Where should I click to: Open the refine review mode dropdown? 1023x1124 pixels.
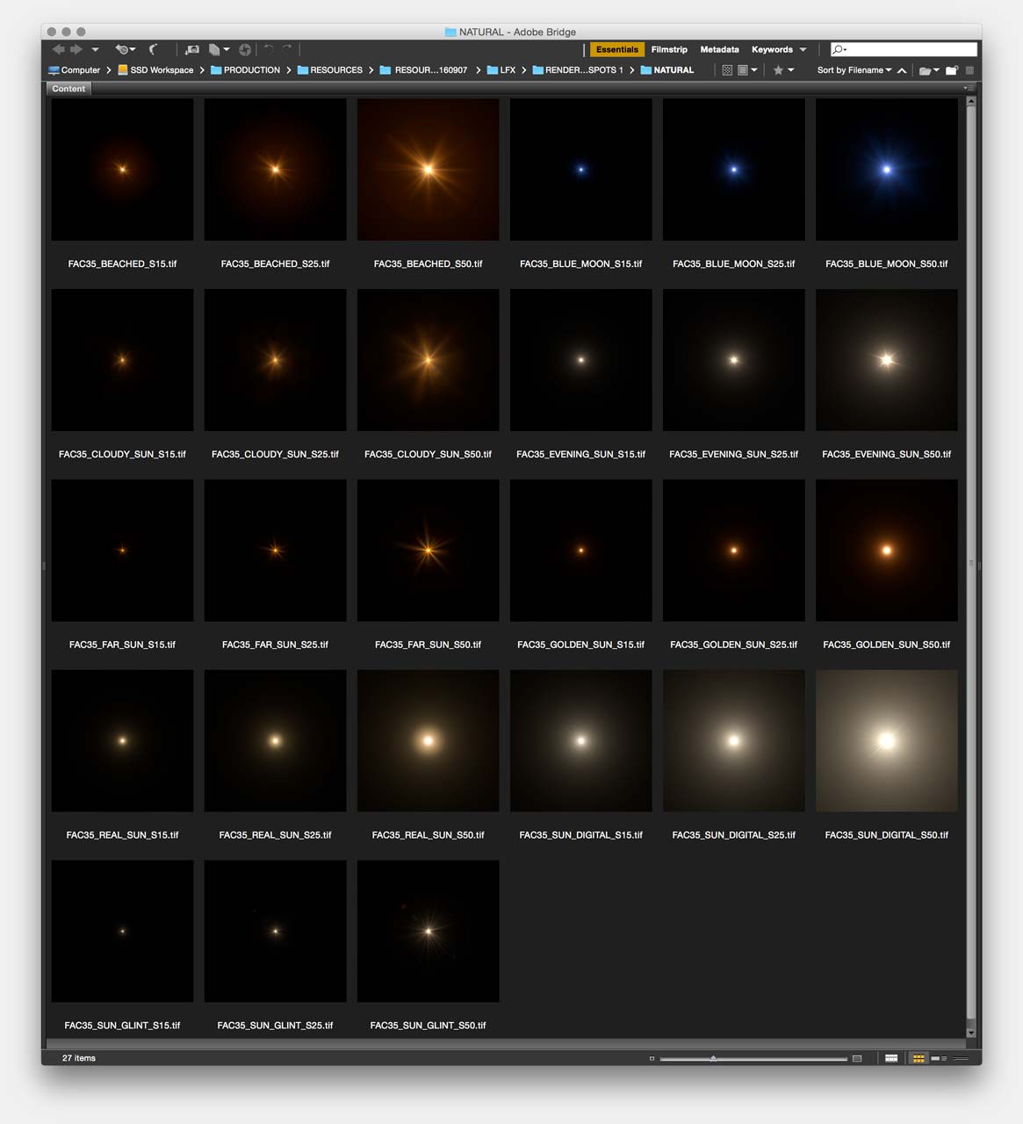[220, 50]
